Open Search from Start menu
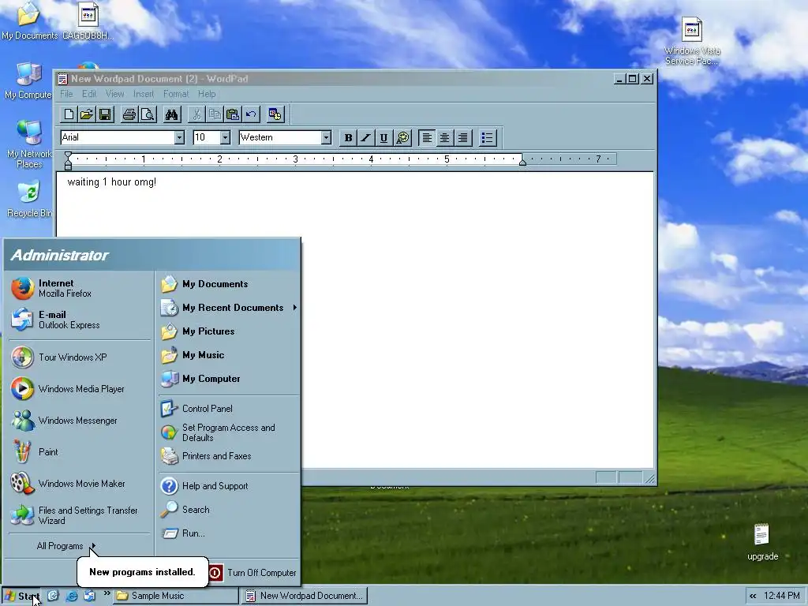The image size is (808, 606). pos(229,510)
